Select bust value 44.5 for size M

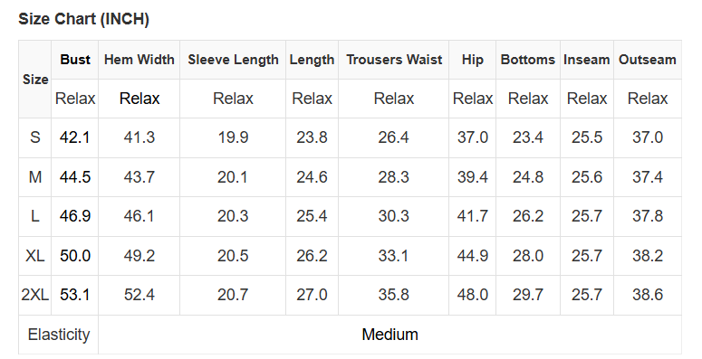75,177
